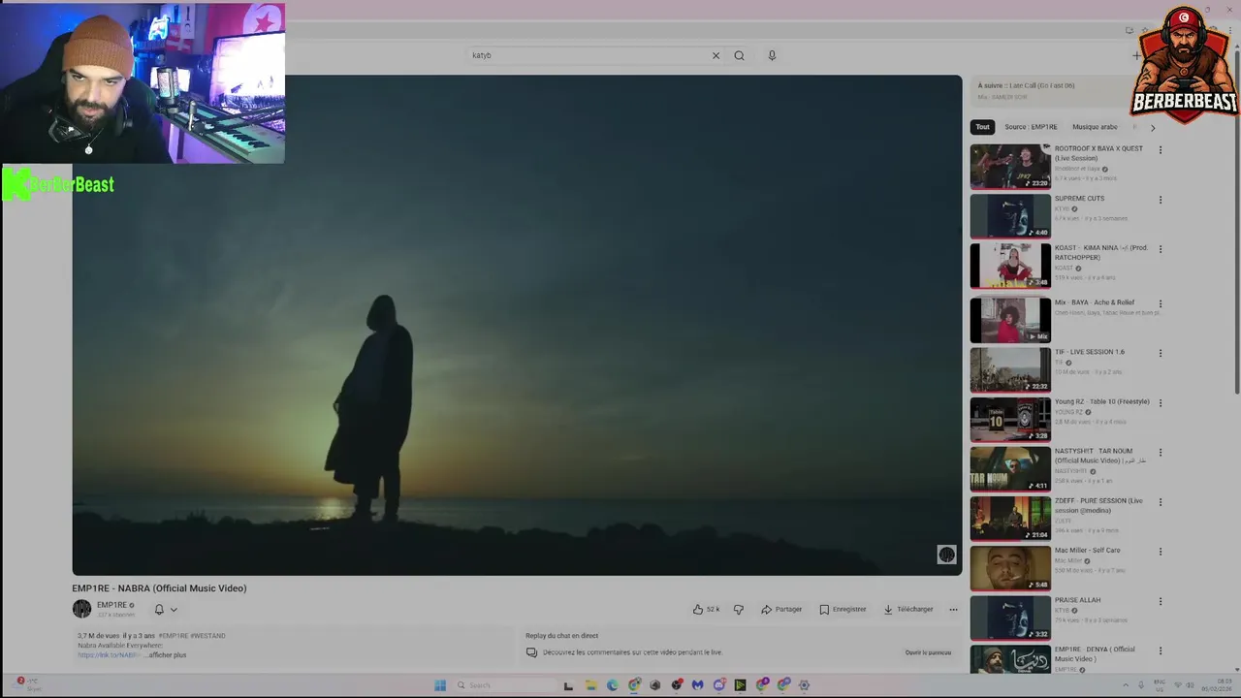Image resolution: width=1241 pixels, height=698 pixels.
Task: Open the Mix - BAYA - Ache & Relief thumbnail
Action: (x=1010, y=319)
